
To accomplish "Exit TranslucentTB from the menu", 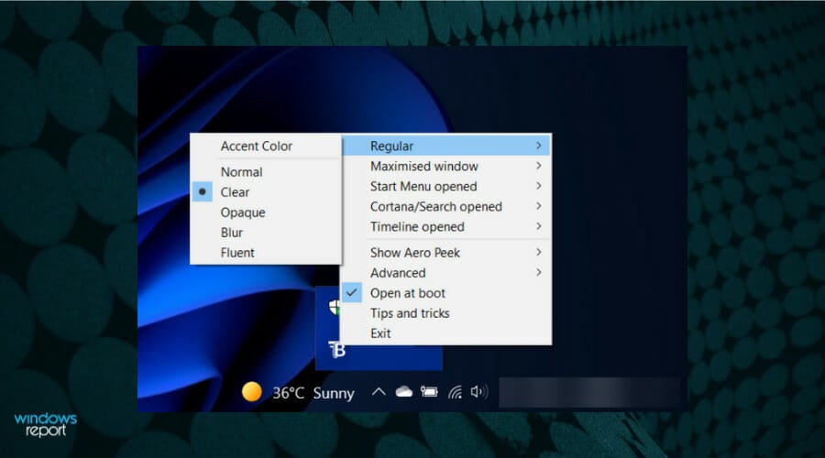I will tap(380, 333).
